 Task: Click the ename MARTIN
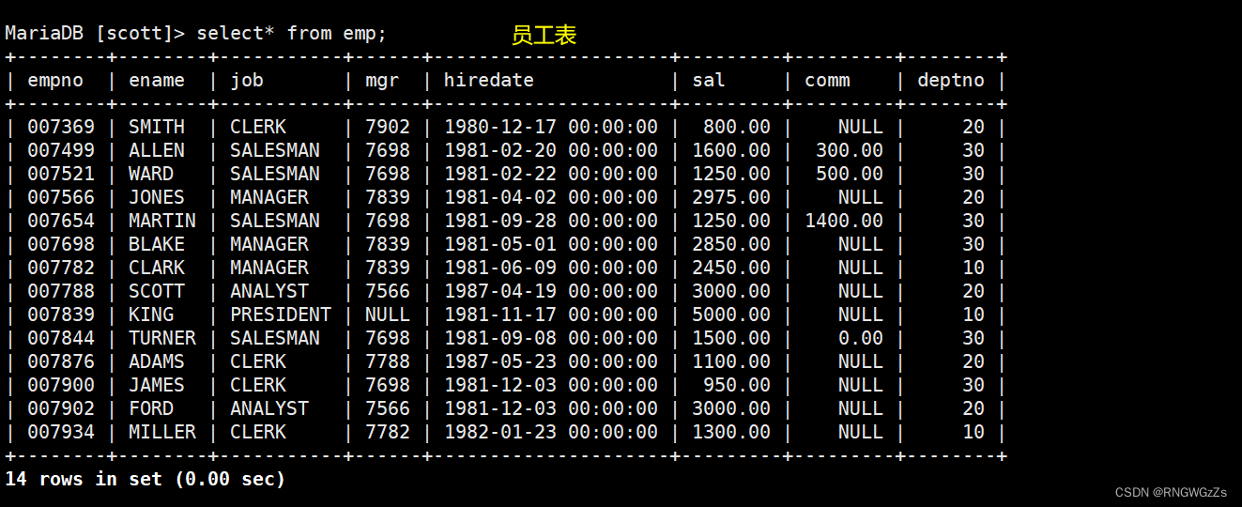point(162,221)
